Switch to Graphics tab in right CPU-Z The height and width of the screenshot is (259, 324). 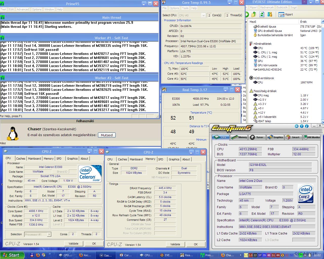[174, 159]
